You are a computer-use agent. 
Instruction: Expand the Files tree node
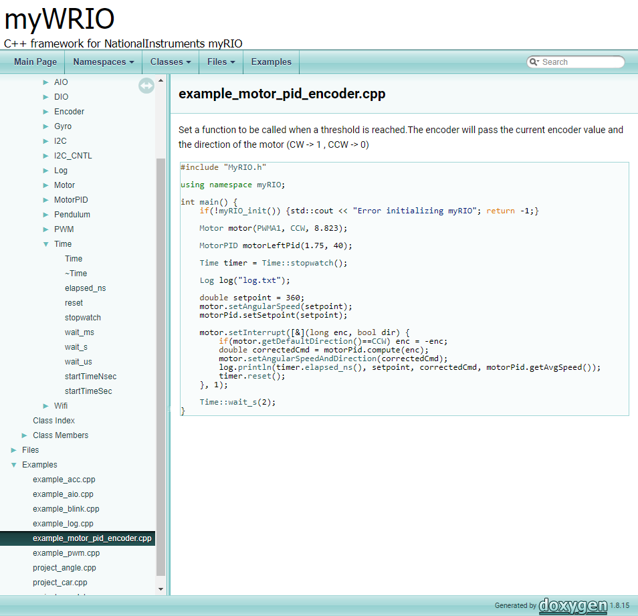13,450
